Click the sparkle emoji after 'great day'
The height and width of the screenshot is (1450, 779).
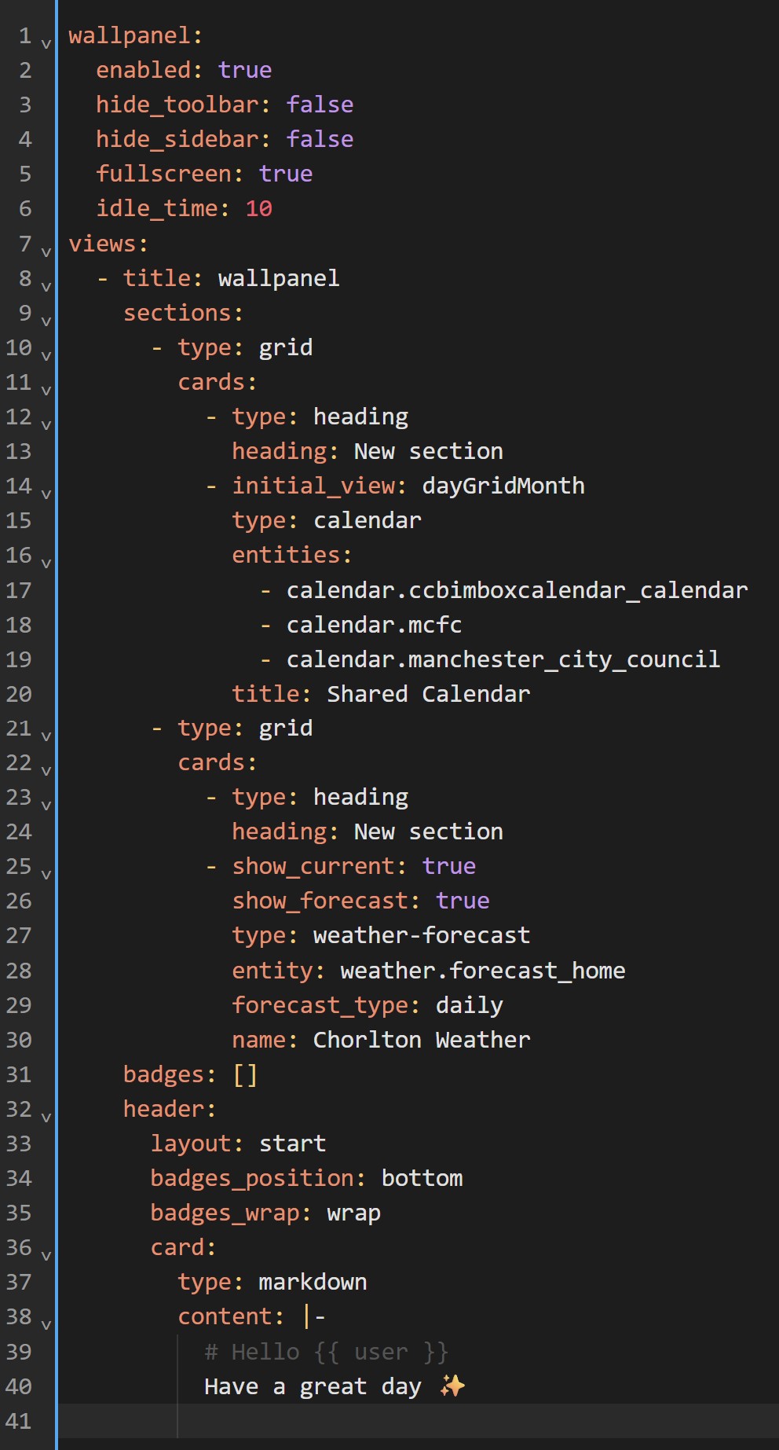[x=452, y=1386]
